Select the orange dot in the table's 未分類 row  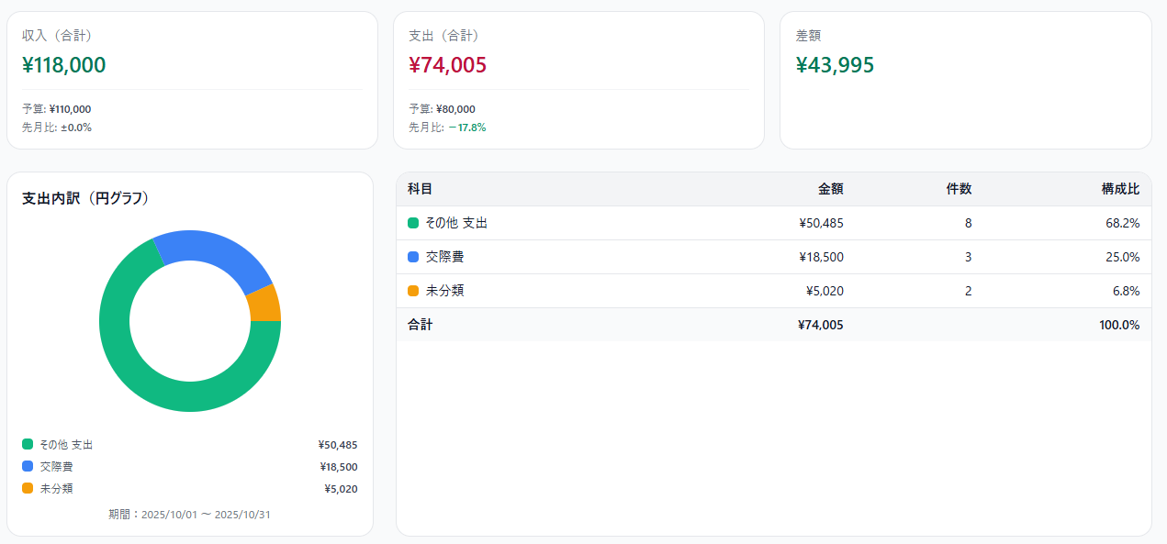pyautogui.click(x=413, y=291)
